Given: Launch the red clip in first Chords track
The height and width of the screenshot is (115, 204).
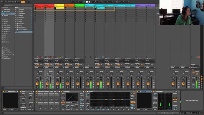Looking at the screenshot, I should [x=35, y=8].
